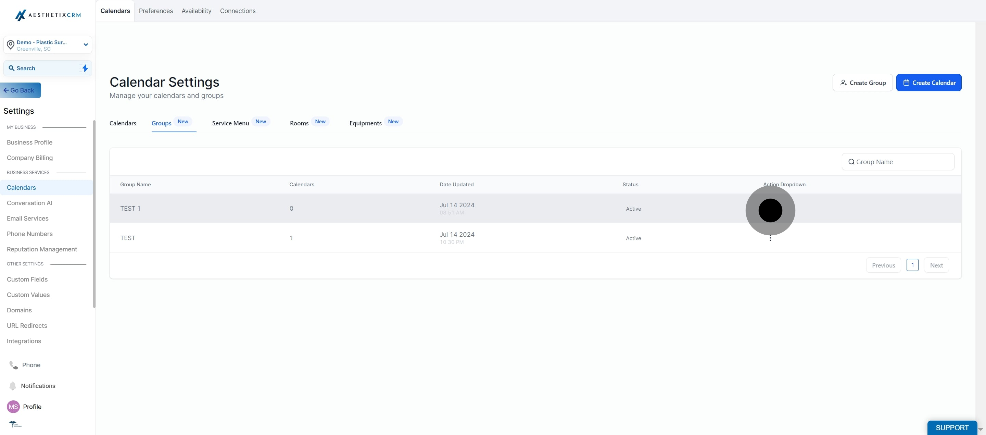Click the settings sidebar scrollbar
This screenshot has height=435, width=986.
click(x=94, y=214)
